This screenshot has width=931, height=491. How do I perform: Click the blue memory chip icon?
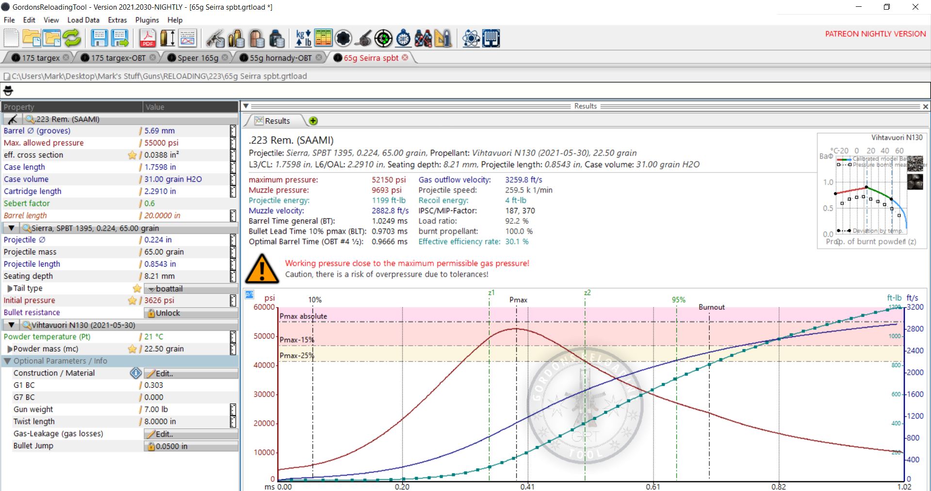(x=491, y=38)
